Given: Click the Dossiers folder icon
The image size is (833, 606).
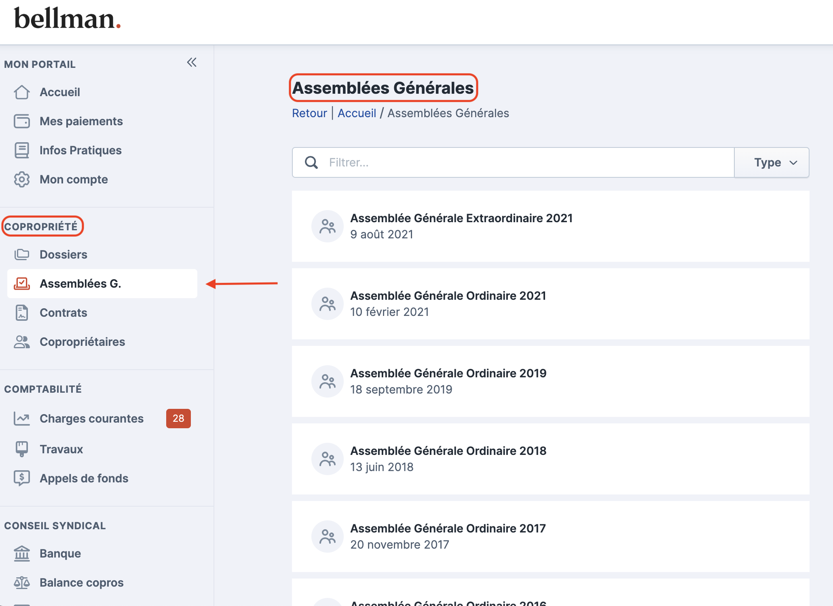Looking at the screenshot, I should coord(22,255).
